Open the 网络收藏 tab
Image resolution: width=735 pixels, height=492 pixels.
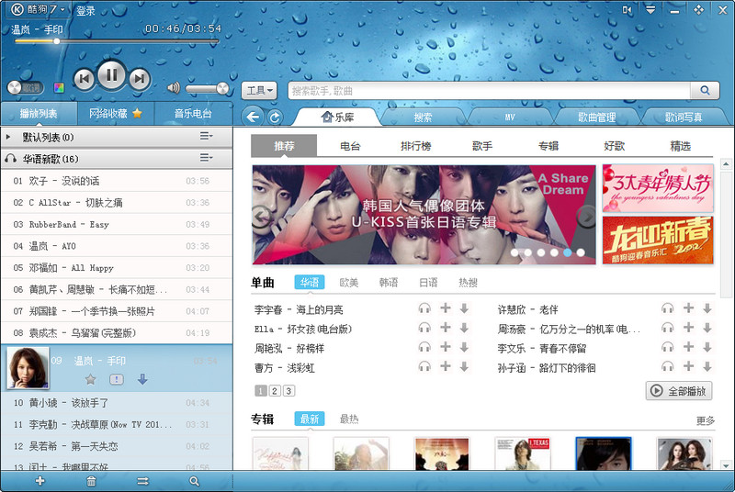click(116, 113)
